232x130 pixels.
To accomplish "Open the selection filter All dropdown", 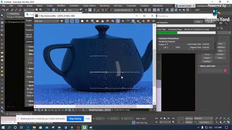I will 29,10.
